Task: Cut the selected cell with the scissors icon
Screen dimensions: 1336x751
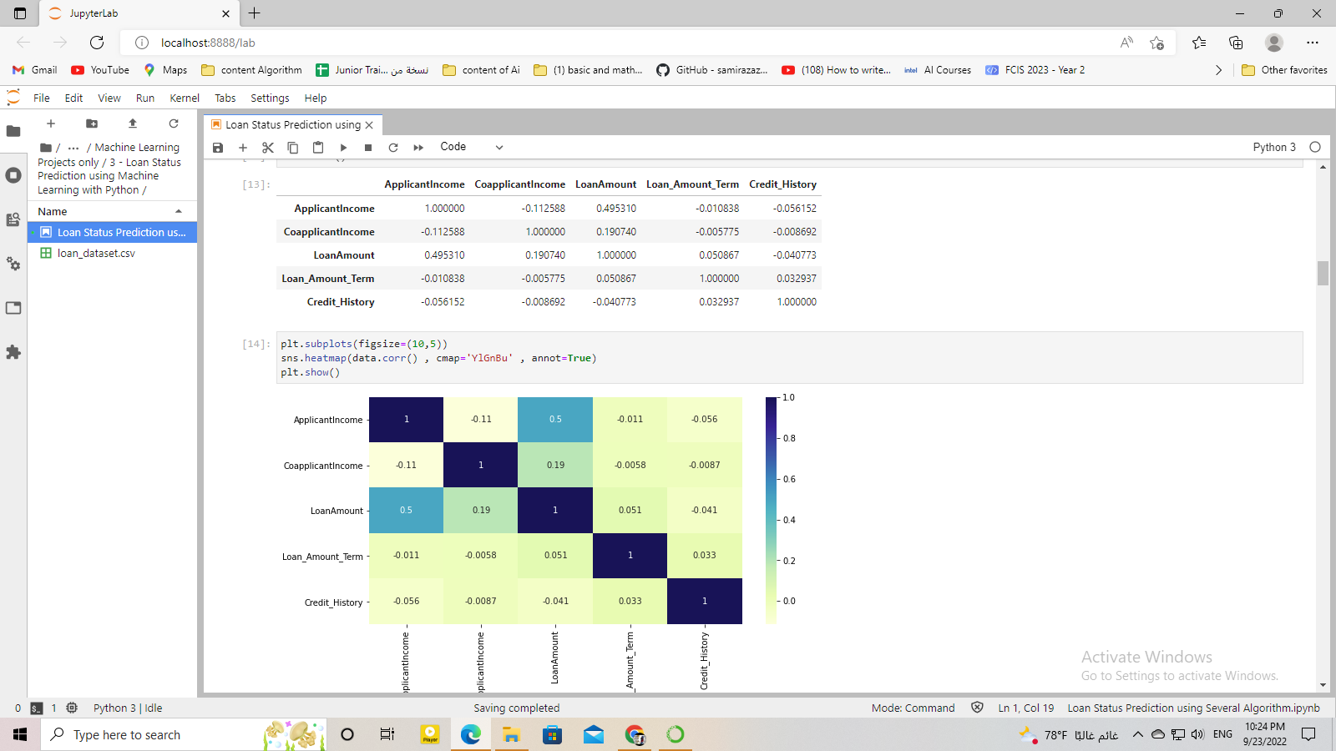Action: pyautogui.click(x=267, y=147)
